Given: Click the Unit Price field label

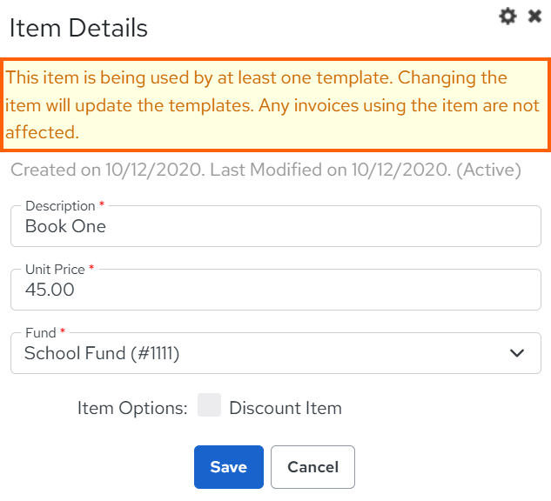Looking at the screenshot, I should pyautogui.click(x=55, y=270).
